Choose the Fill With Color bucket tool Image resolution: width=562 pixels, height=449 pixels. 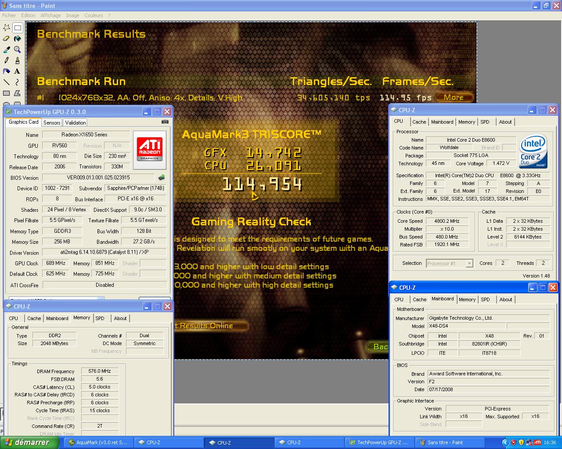tap(18, 39)
